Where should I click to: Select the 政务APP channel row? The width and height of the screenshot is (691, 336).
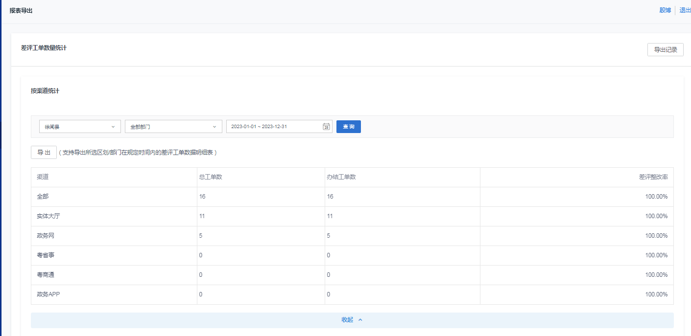[48, 294]
